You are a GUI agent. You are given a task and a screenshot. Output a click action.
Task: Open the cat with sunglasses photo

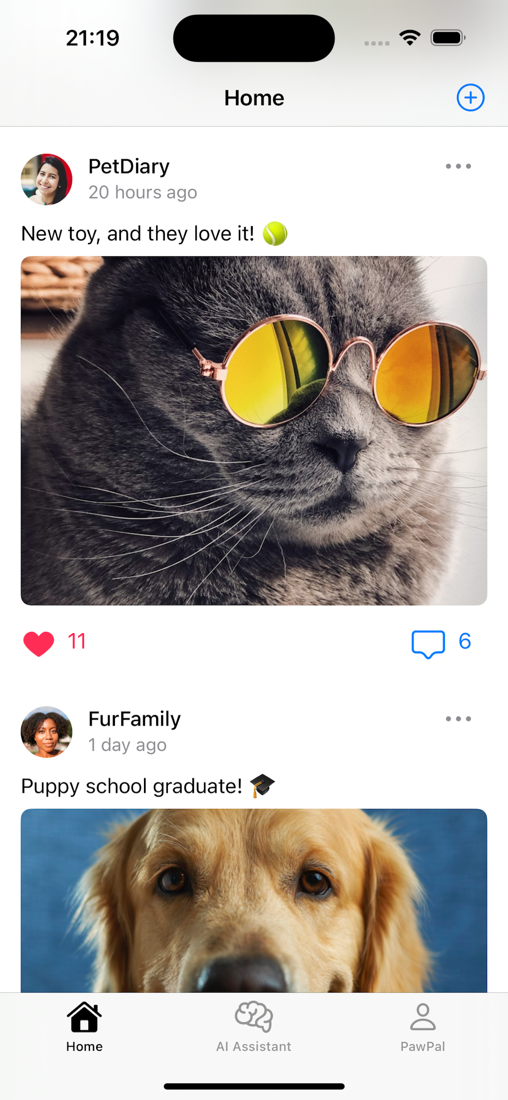254,431
